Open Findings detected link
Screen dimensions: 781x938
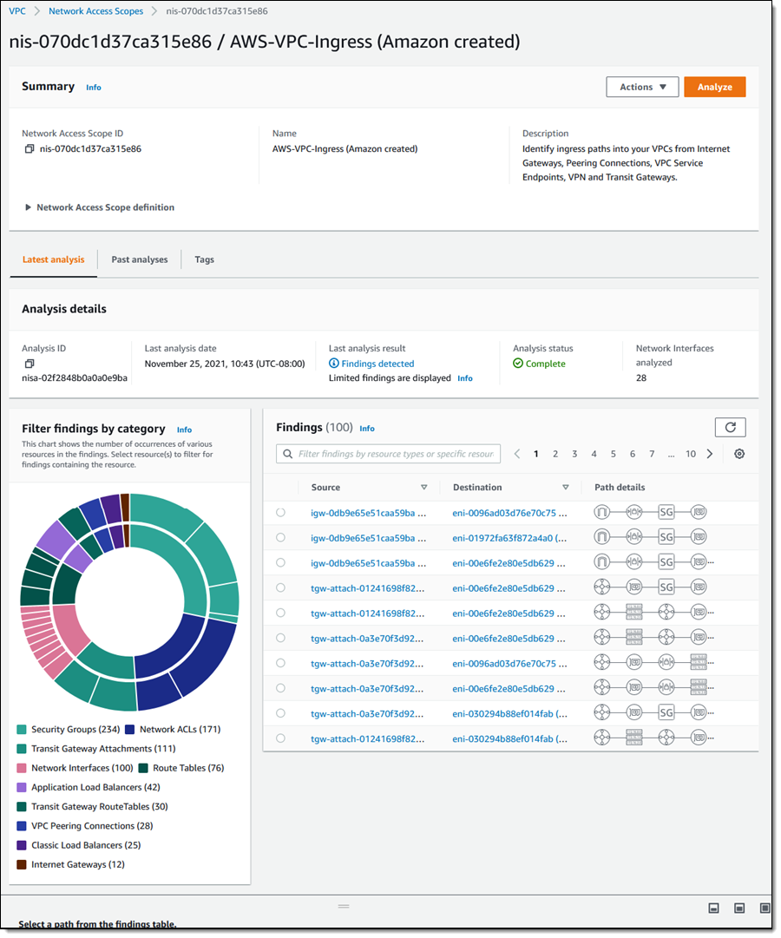tap(377, 364)
